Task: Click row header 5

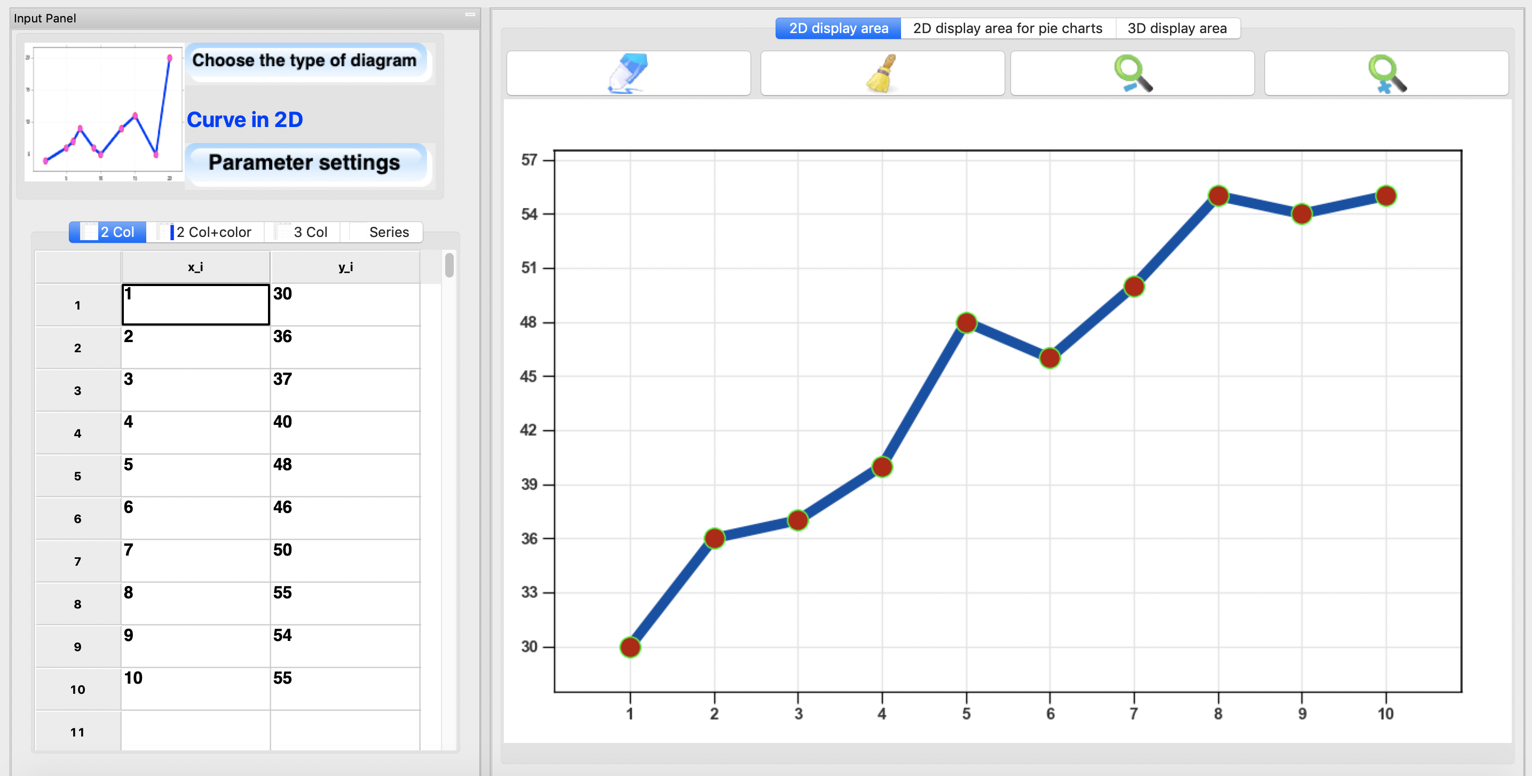Action: pos(78,476)
